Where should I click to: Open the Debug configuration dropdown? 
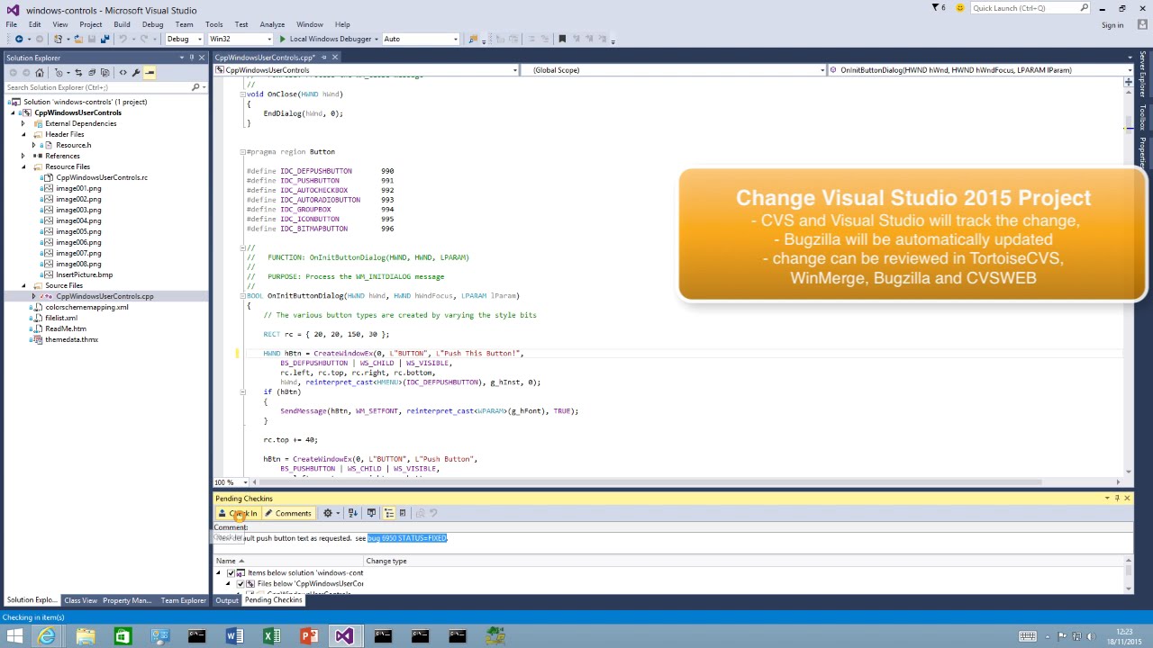(184, 39)
